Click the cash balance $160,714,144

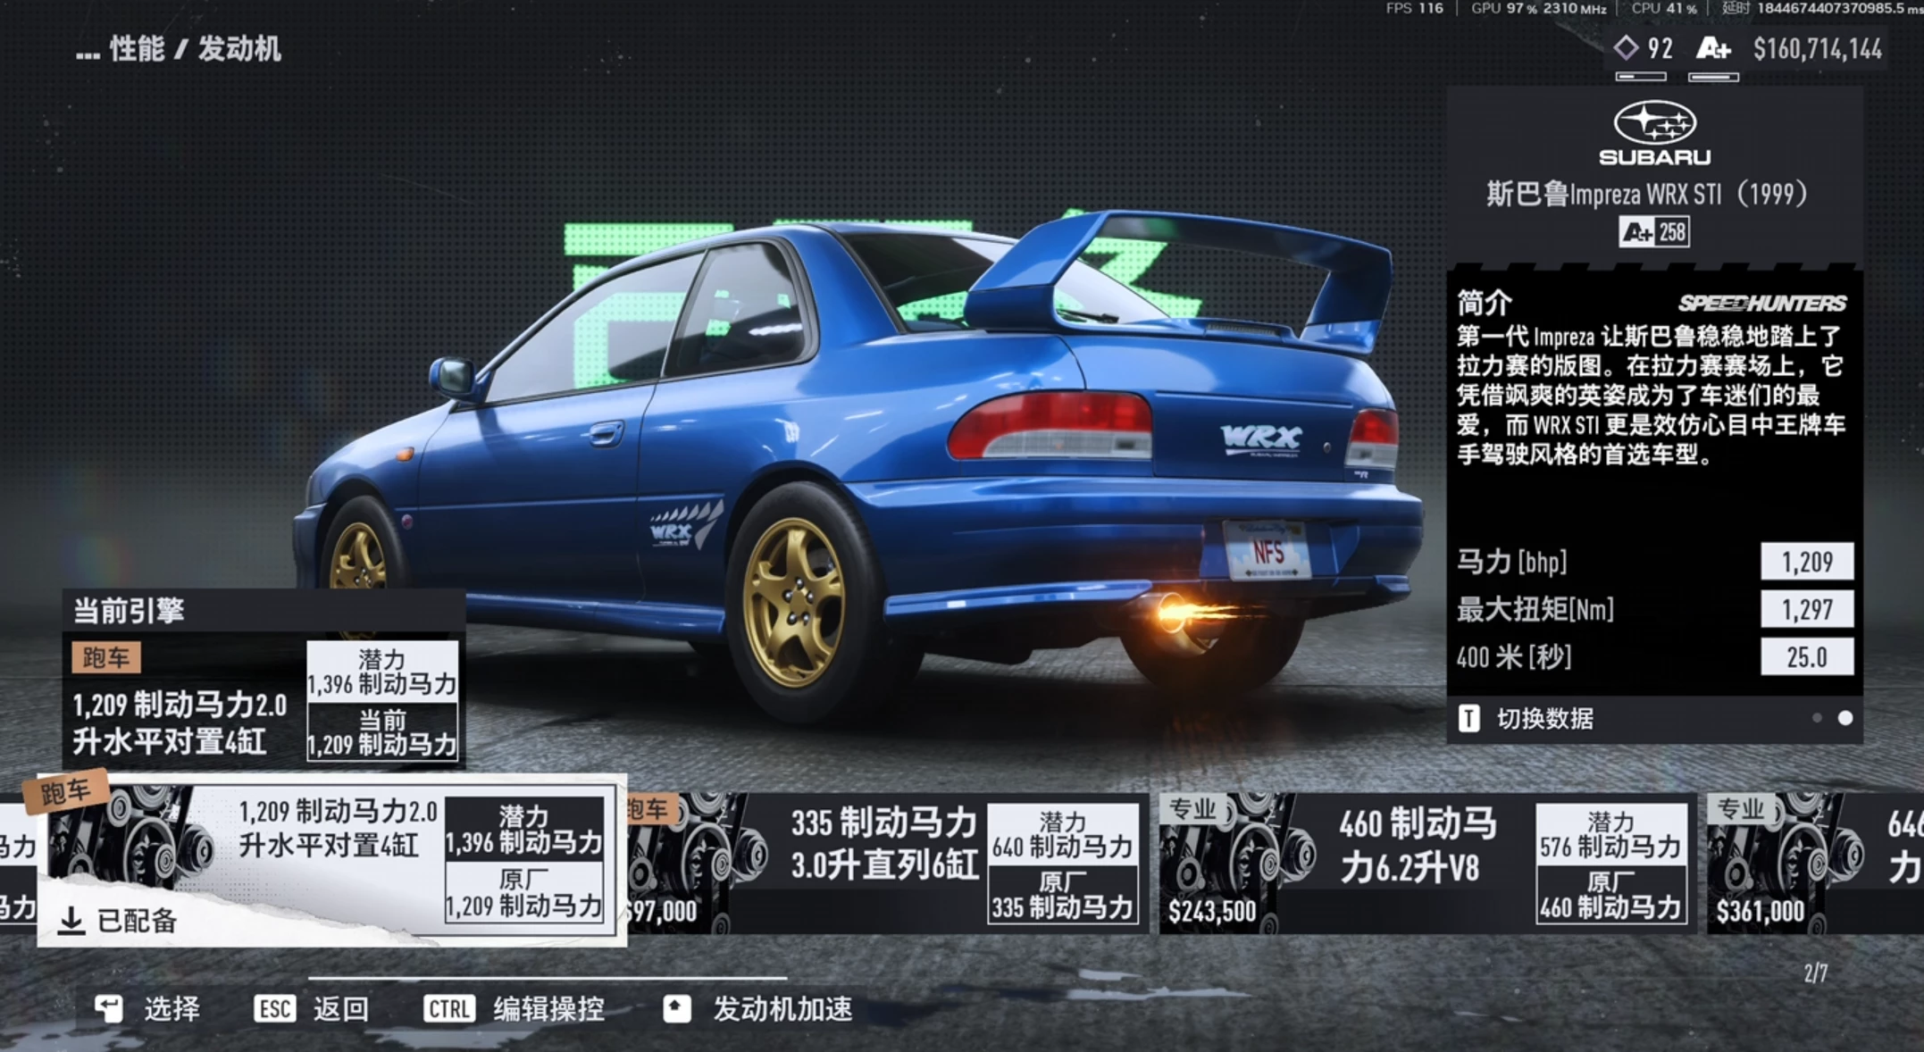pos(1817,49)
